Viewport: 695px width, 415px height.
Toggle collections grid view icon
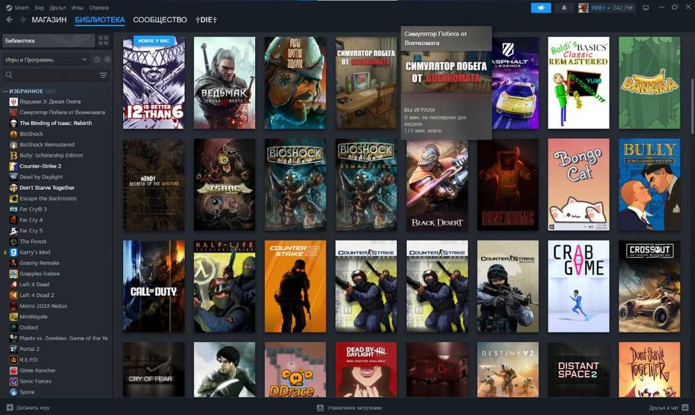[104, 41]
